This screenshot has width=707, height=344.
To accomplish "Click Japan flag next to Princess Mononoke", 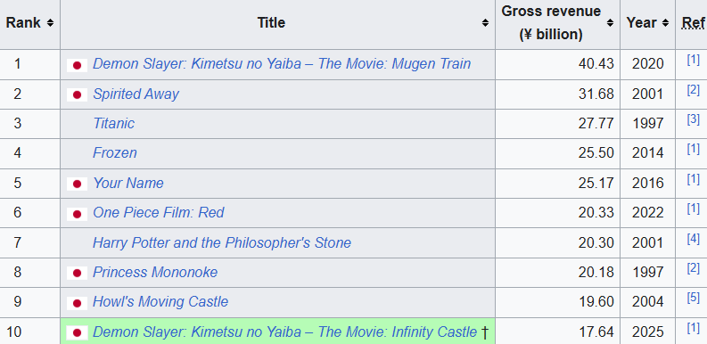I will point(77,273).
